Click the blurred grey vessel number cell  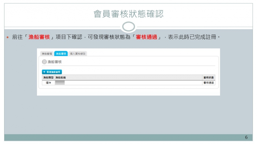[x=60, y=83]
